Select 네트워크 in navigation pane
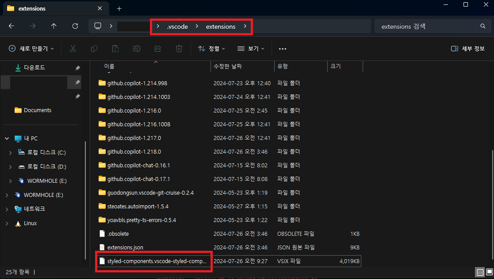 point(34,209)
